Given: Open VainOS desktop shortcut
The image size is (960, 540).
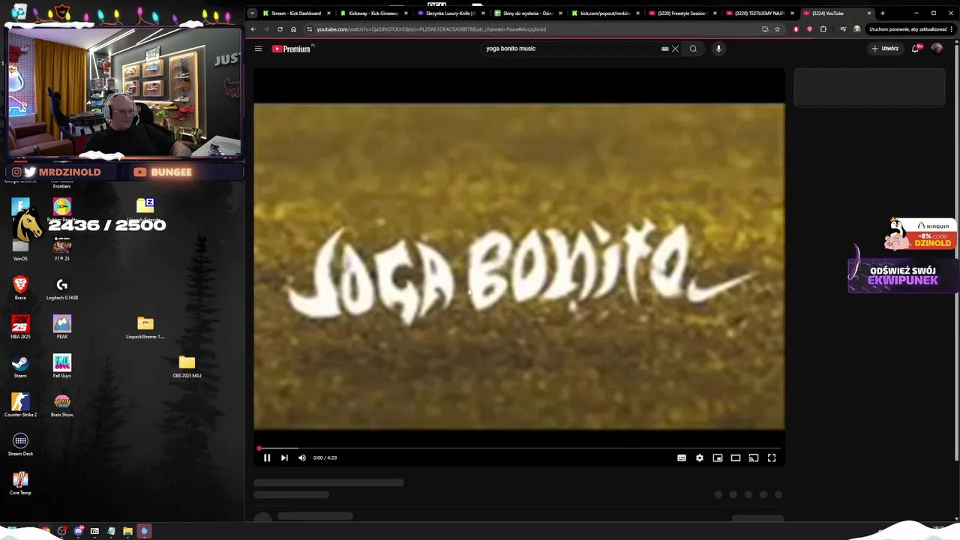Looking at the screenshot, I should point(20,248).
